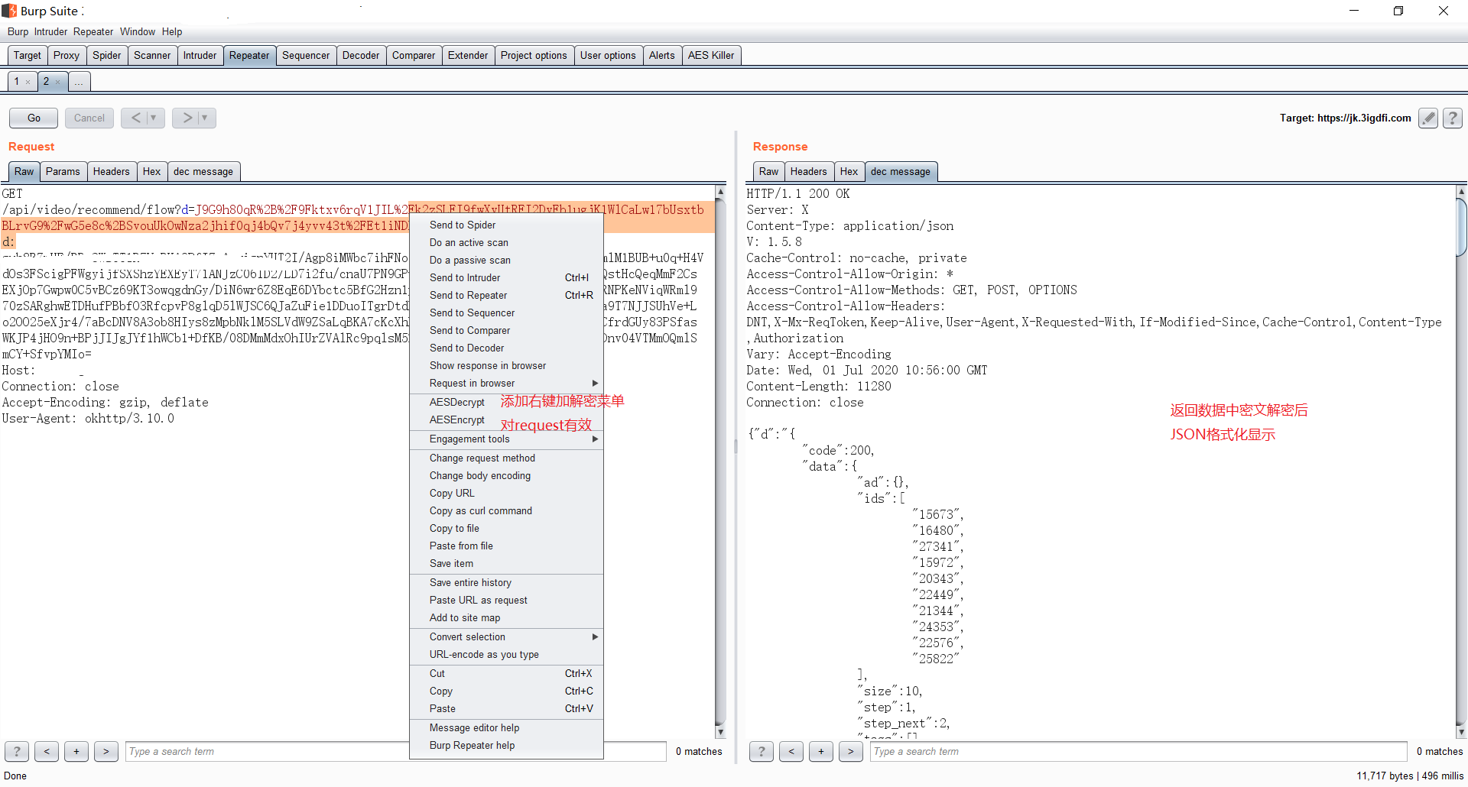Open the Response search help question mark
Screen dimensions: 1468x787
762,751
